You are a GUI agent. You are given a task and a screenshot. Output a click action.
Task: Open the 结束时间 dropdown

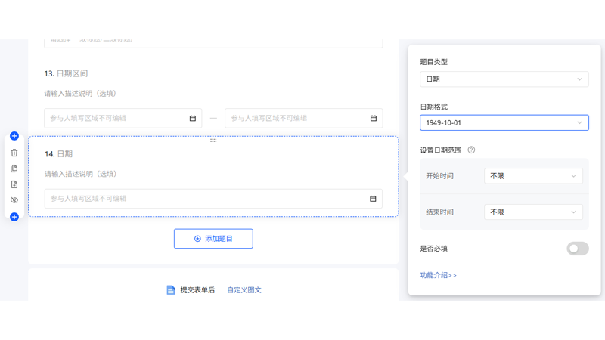point(532,212)
